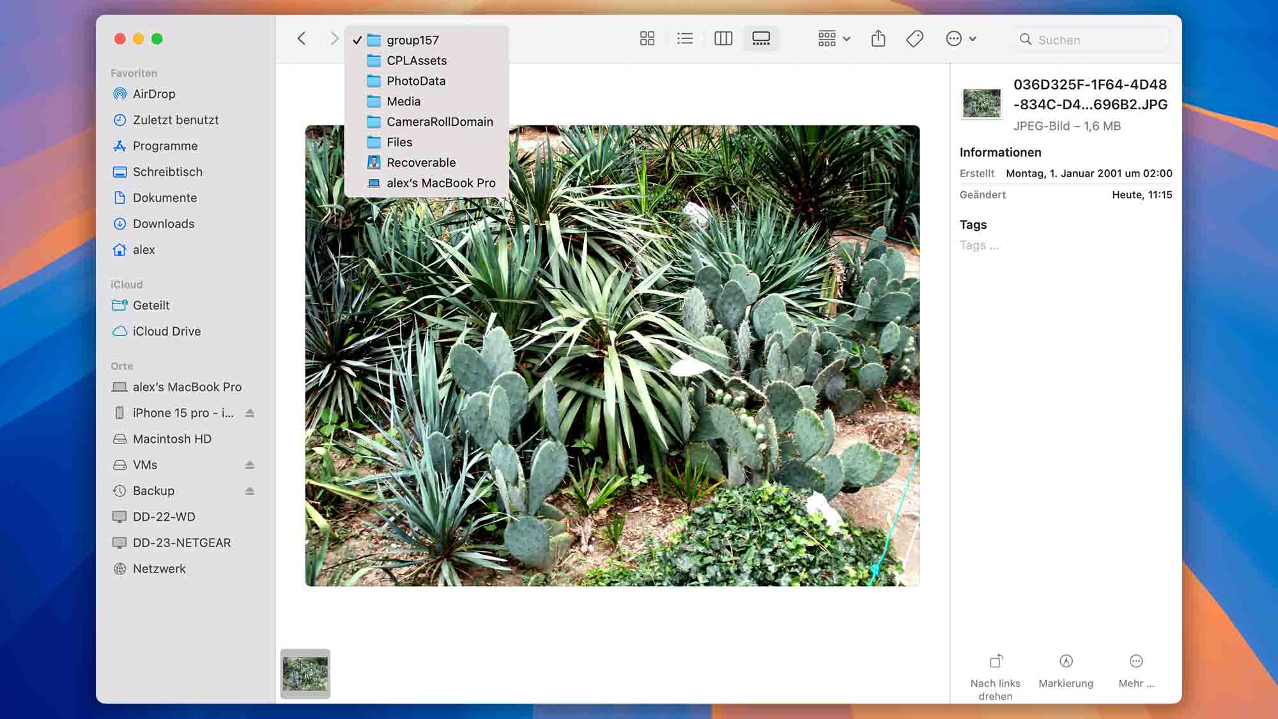Click the Nach links drehen button

(996, 677)
